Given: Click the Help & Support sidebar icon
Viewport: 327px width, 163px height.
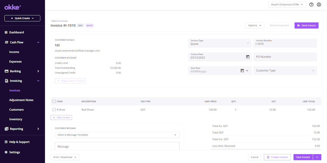Looking at the screenshot, I should pyautogui.click(x=6, y=142).
